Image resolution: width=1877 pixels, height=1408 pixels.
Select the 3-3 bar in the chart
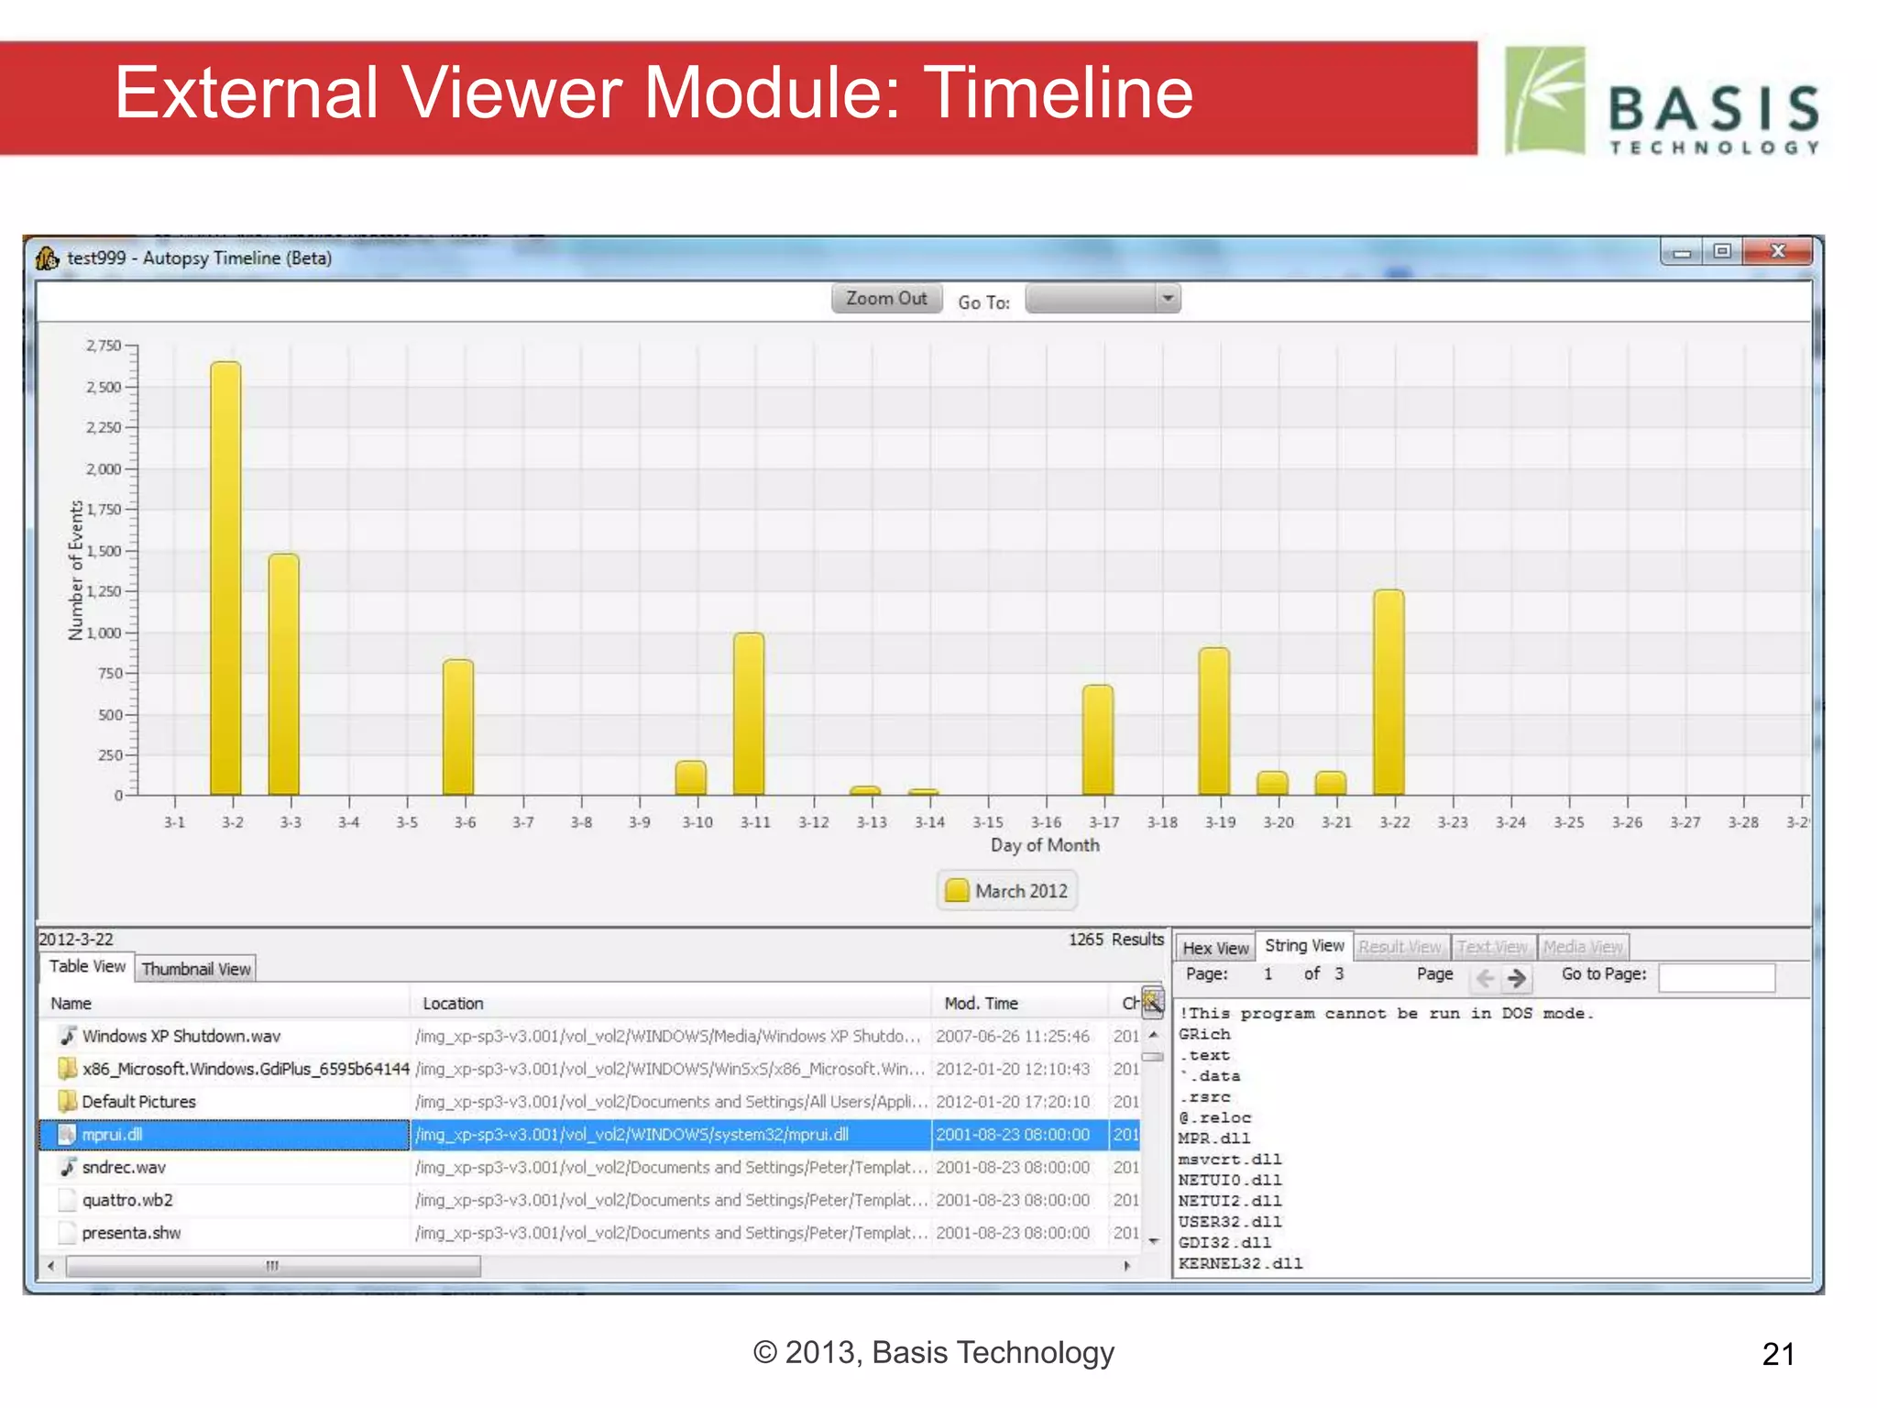[x=284, y=674]
